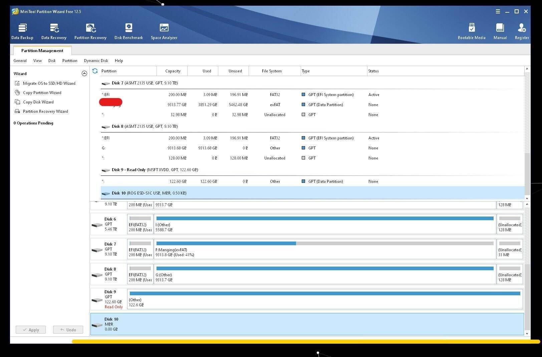Open the Data Backup tool
This screenshot has height=357, width=542.
point(22,32)
